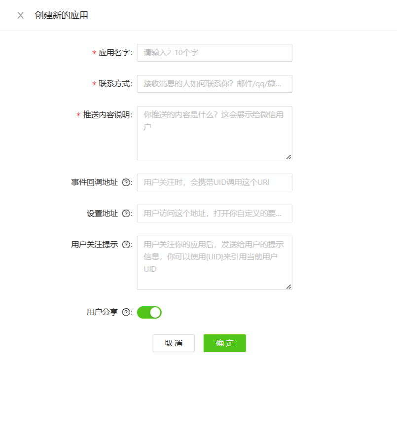Click inside the 用户关注提示 text area
The width and height of the screenshot is (397, 432).
pos(215,263)
